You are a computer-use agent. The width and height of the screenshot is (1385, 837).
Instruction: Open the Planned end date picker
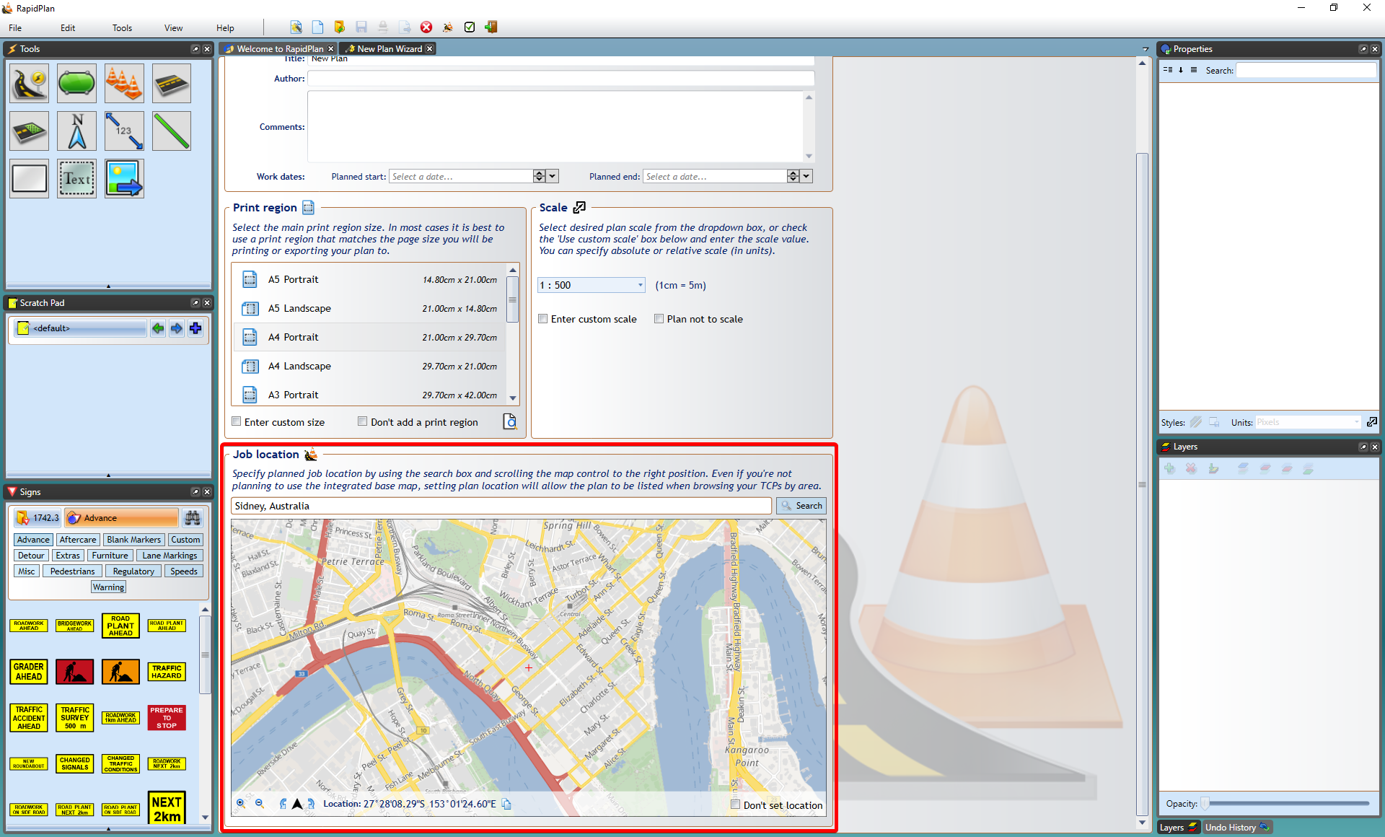807,176
